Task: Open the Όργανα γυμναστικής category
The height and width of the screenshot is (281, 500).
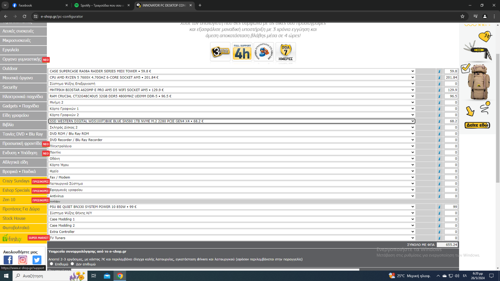Action: [x=23, y=59]
